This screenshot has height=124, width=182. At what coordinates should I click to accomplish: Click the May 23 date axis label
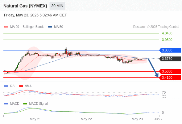(x=137, y=119)
